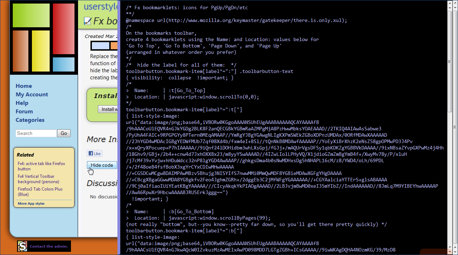Click the 'javascript:window.scrollByPages(99);' code text
This screenshot has width=458, height=255.
pos(219,218)
